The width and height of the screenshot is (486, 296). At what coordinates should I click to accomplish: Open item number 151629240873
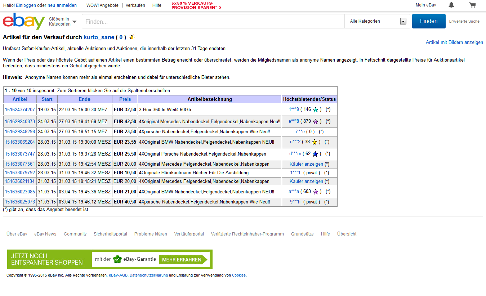(20, 121)
